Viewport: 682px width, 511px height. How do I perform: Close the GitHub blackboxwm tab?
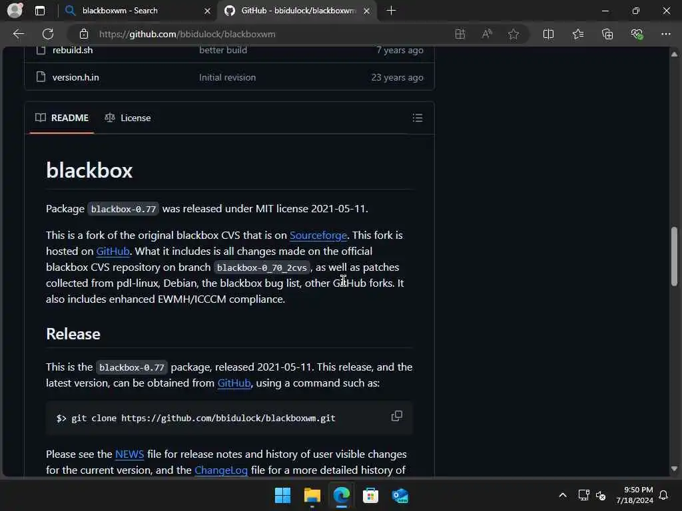(x=367, y=11)
